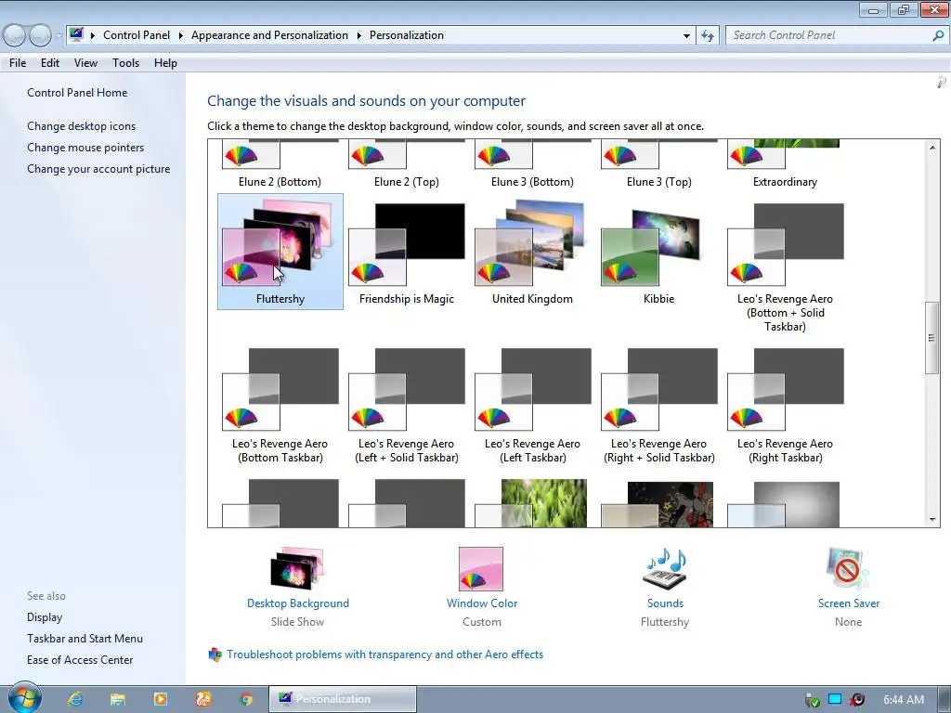Open recent pages dropdown arrow
The width and height of the screenshot is (951, 713).
(x=59, y=36)
